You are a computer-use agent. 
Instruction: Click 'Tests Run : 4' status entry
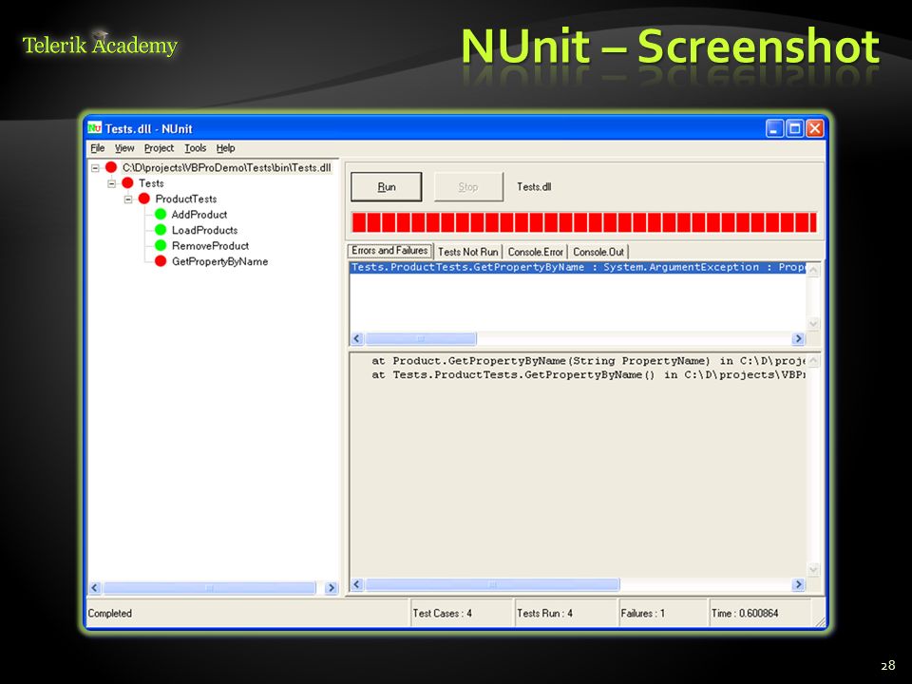(544, 613)
